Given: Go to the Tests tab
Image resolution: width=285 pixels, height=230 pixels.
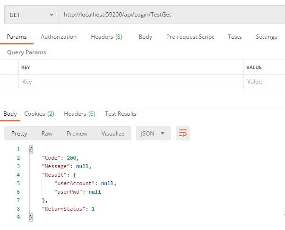Looking at the screenshot, I should point(235,37).
